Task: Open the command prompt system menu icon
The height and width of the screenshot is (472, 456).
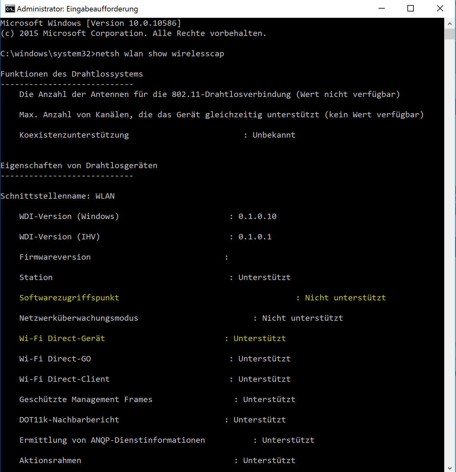Action: point(10,9)
